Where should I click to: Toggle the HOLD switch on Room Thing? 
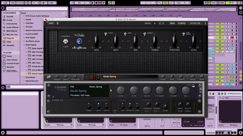[x=193, y=86]
